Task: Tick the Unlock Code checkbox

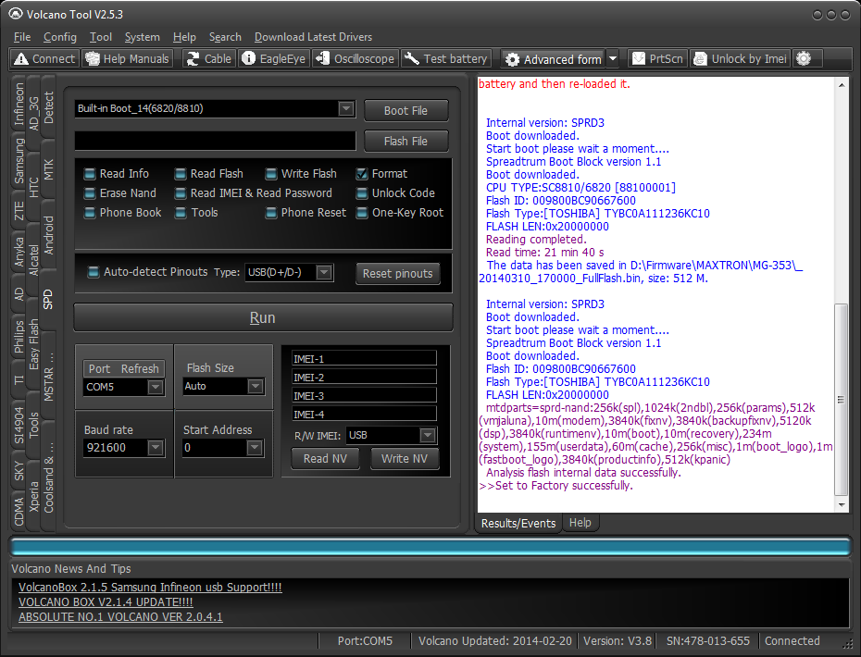Action: (x=362, y=193)
